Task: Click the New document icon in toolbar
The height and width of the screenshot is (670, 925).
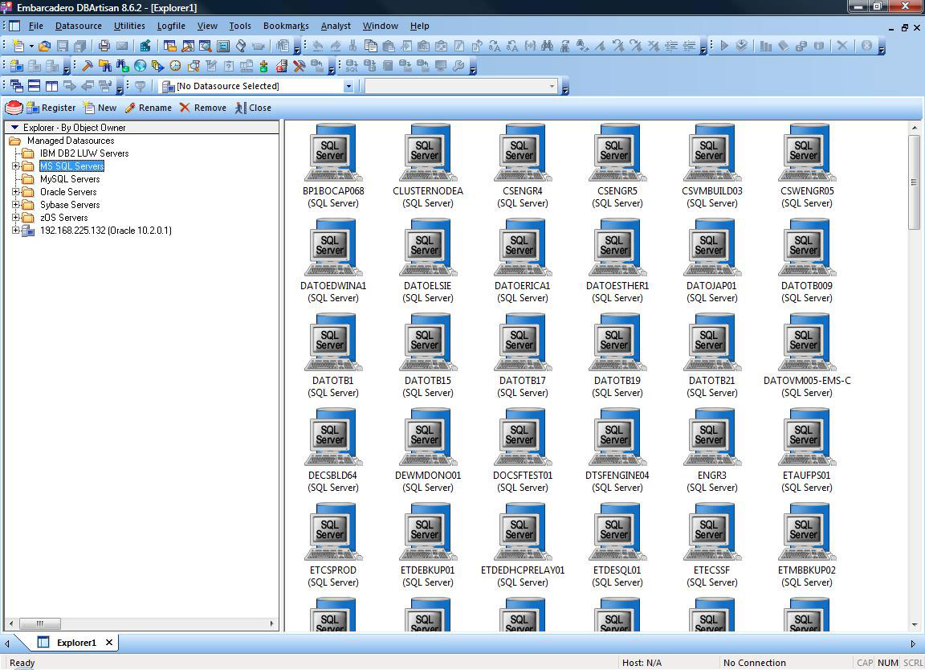Action: pyautogui.click(x=18, y=46)
